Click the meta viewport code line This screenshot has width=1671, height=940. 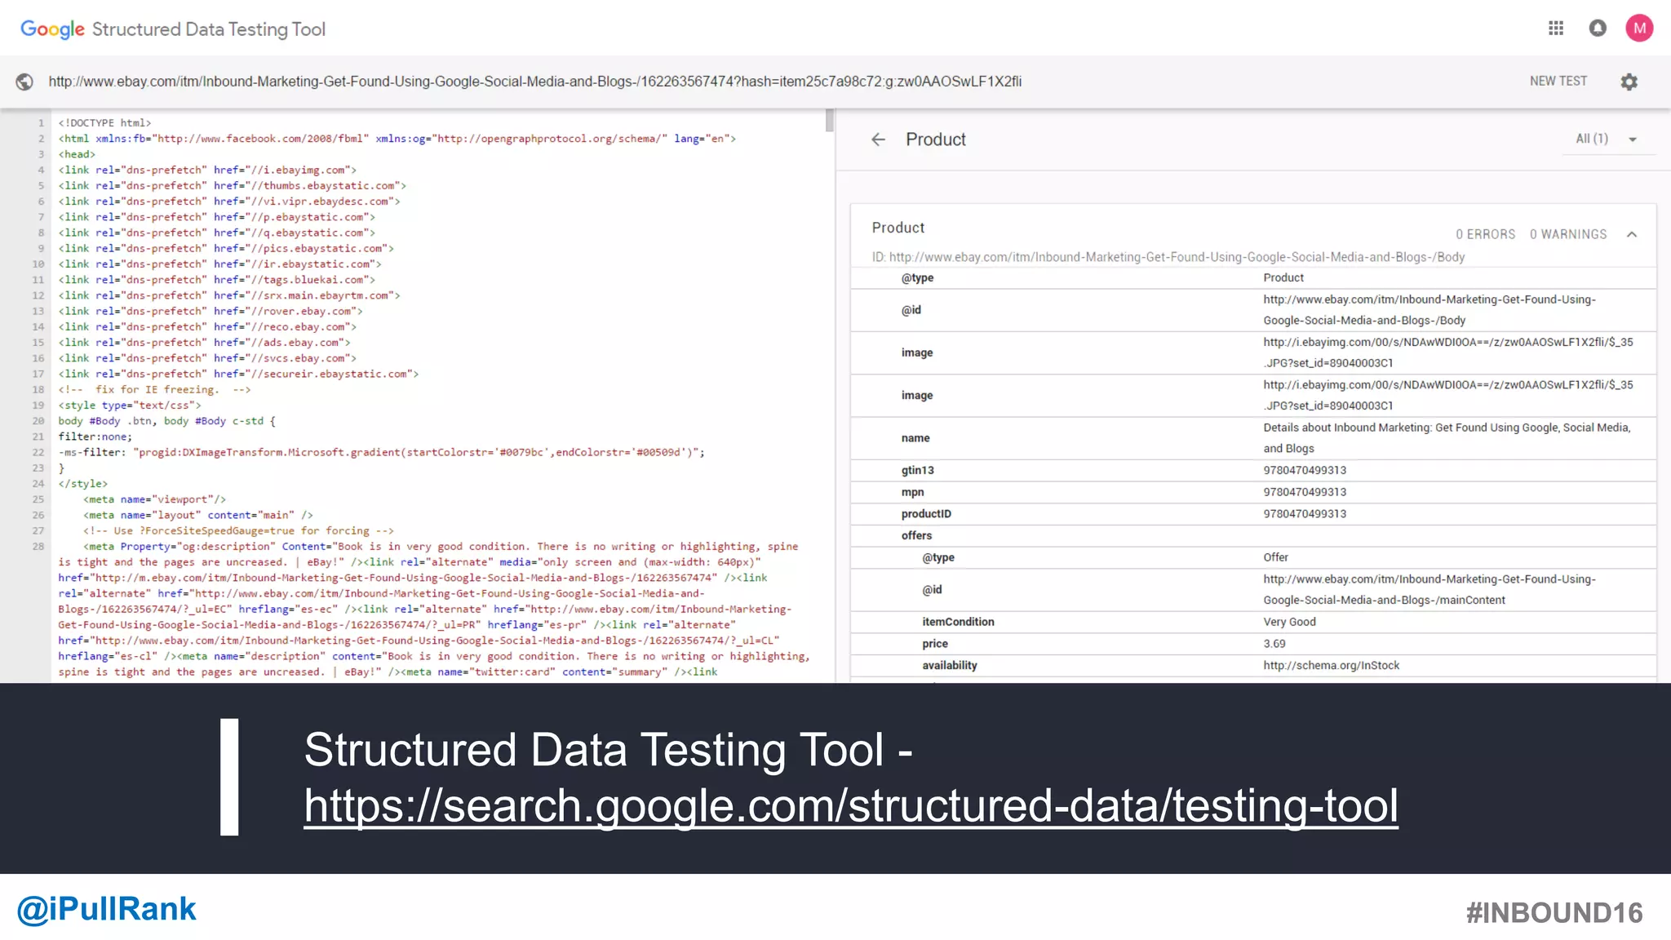tap(154, 499)
